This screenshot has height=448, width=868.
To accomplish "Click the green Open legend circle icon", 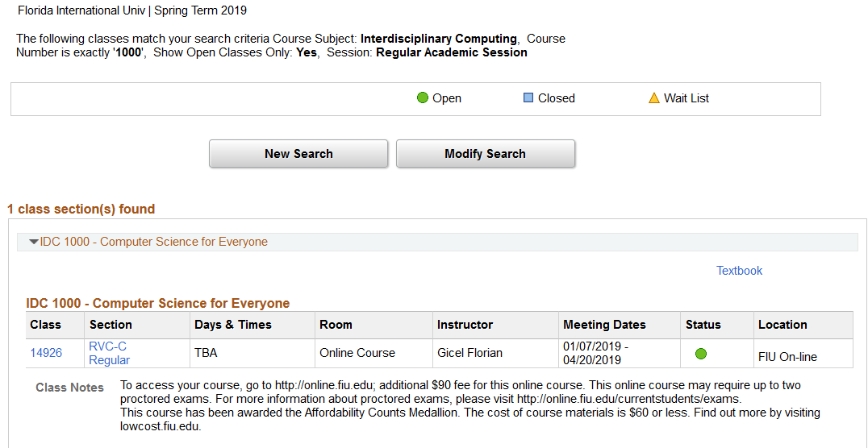I will coord(422,98).
